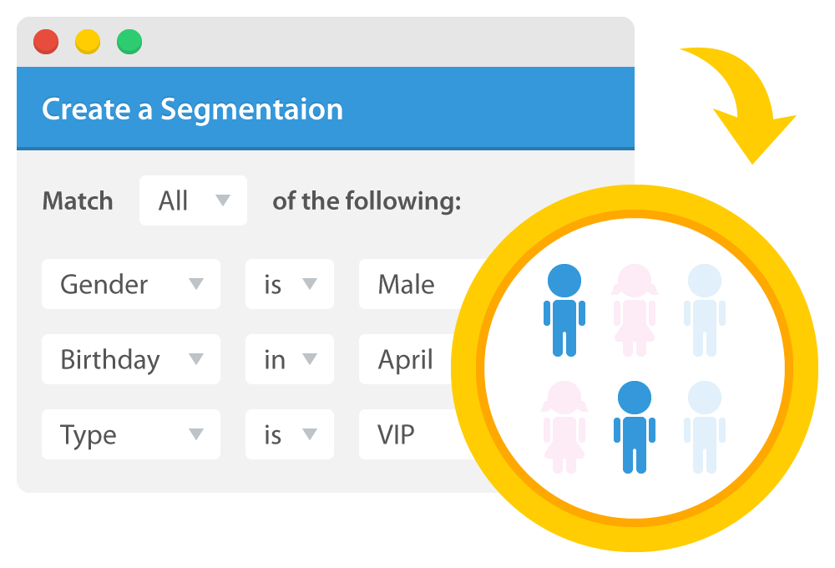Image resolution: width=835 pixels, height=568 pixels.
Task: Click the dark blue male figure, bottom row
Action: click(x=635, y=426)
